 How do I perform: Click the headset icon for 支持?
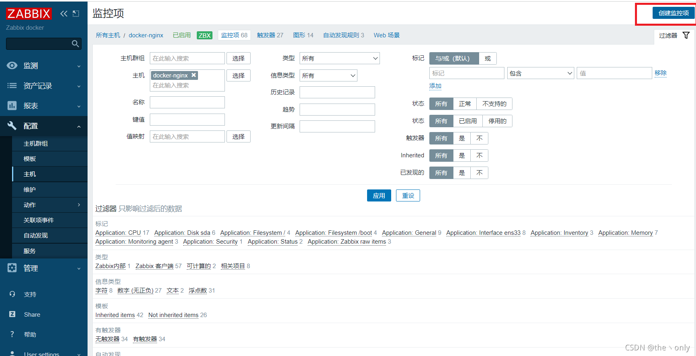(12, 294)
